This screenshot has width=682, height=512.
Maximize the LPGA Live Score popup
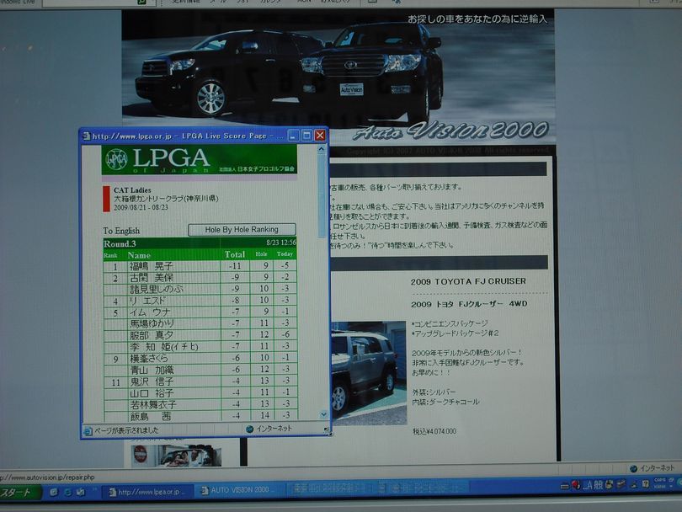tap(306, 136)
